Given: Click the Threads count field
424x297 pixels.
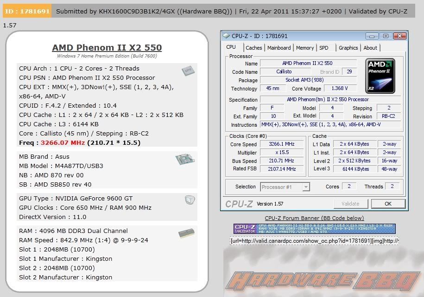Looking at the screenshot, I should coord(392,186).
